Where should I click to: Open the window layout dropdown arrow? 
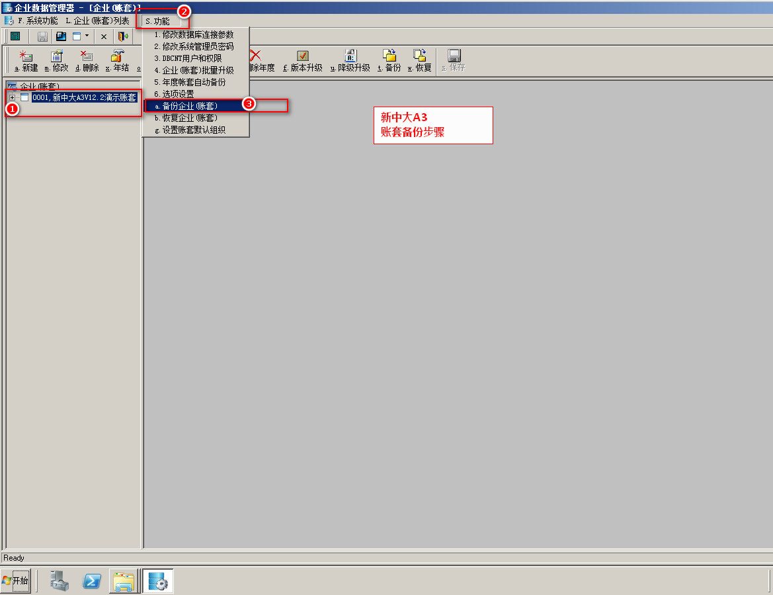[87, 36]
